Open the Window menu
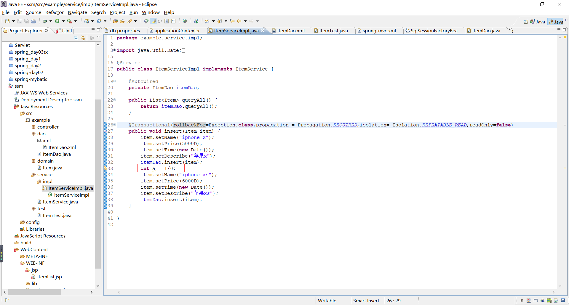 pos(151,12)
